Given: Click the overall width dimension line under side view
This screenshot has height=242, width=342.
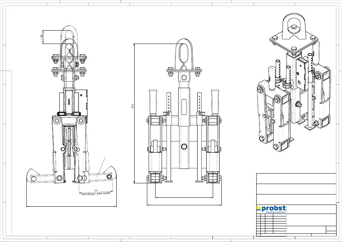Looking at the screenshot, I should pyautogui.click(x=71, y=207).
